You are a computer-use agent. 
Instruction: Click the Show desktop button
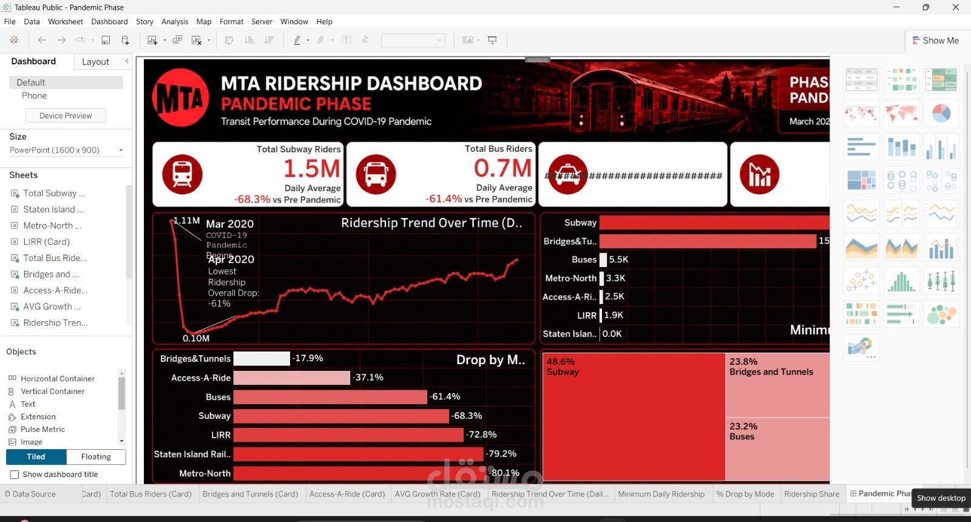941,498
